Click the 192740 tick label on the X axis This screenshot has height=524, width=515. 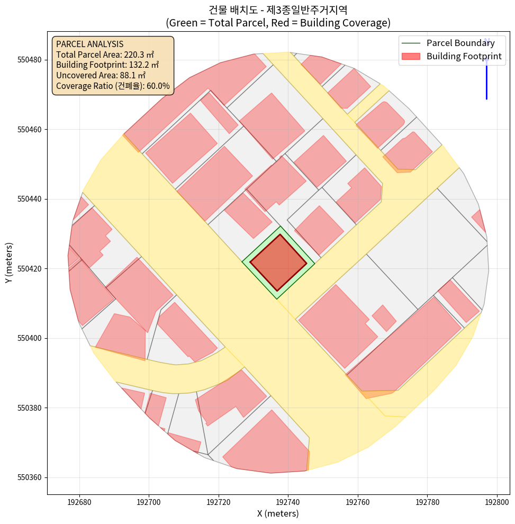click(x=288, y=501)
